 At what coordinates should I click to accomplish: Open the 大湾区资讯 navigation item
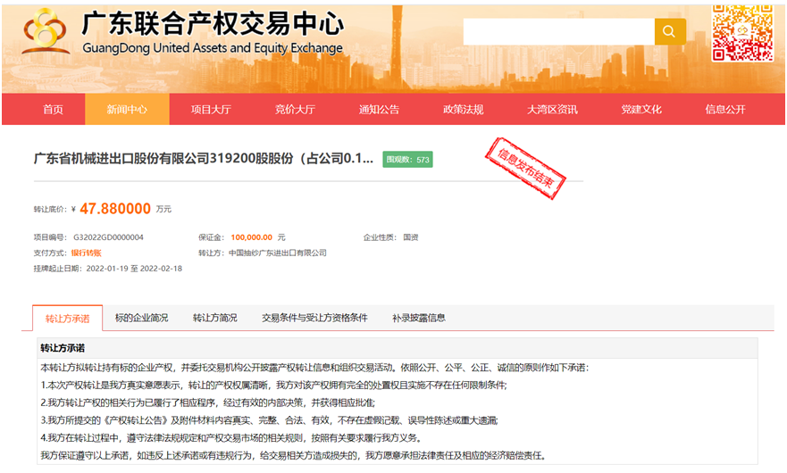click(552, 110)
